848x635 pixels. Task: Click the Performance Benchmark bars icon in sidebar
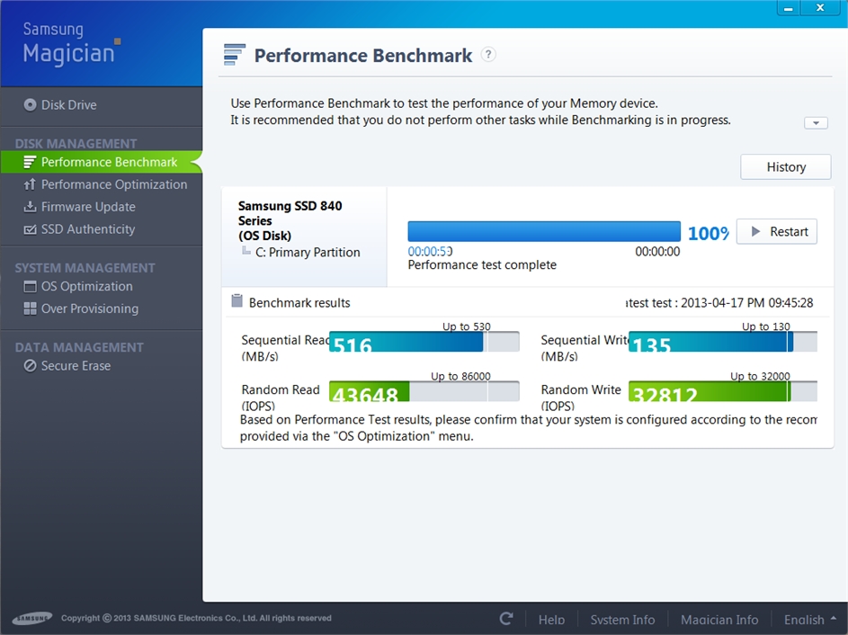pos(30,162)
